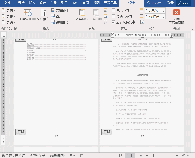Switch to read mode view icon
The height and width of the screenshot is (158, 195).
[x=120, y=155]
